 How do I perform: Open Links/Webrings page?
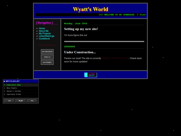[47, 36]
